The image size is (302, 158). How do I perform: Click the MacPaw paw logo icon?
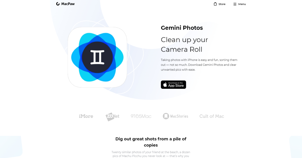click(58, 4)
